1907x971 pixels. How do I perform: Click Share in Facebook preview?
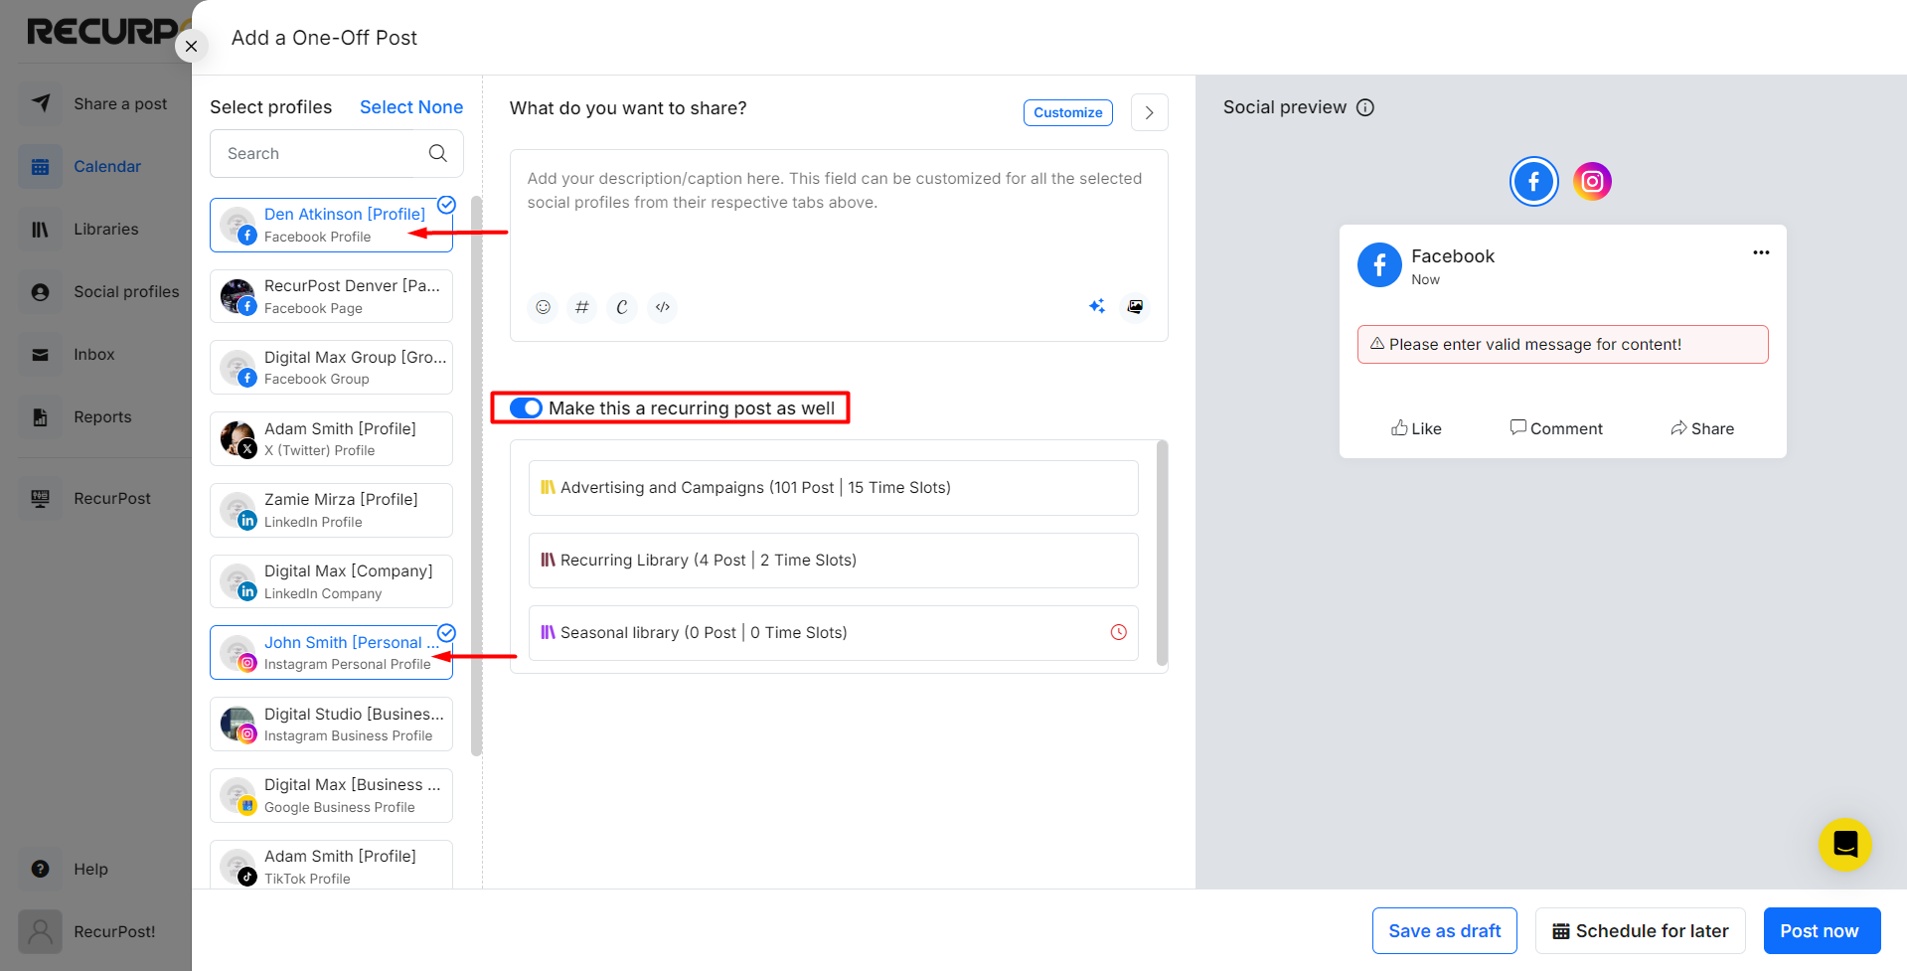pos(1702,428)
